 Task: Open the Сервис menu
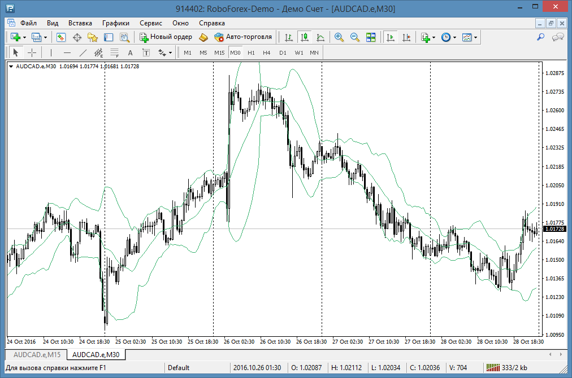click(x=151, y=23)
